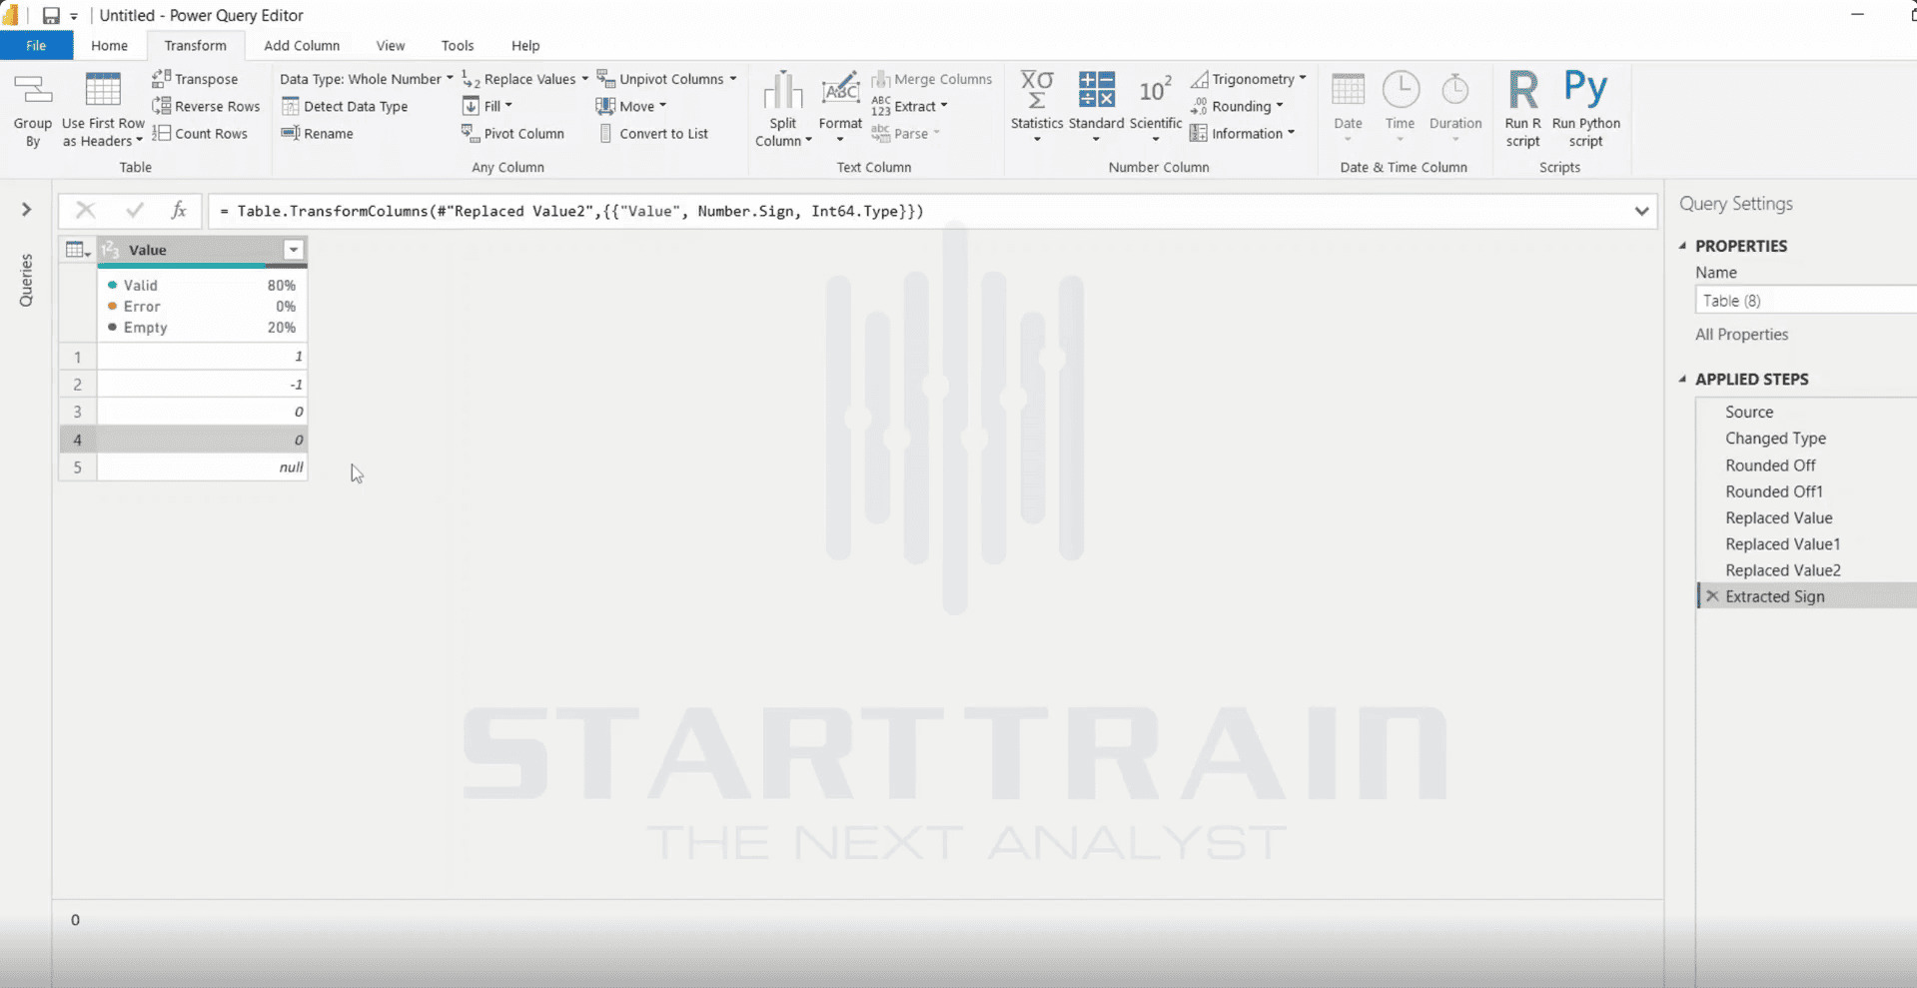
Task: Expand the Queries pane
Action: (x=27, y=210)
